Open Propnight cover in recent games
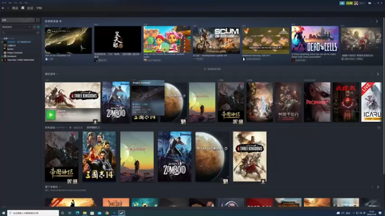Viewport: 385px width, 216px height. 317,102
